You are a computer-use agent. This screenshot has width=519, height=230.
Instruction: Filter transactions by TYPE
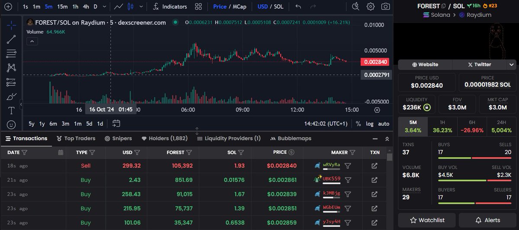pos(92,152)
